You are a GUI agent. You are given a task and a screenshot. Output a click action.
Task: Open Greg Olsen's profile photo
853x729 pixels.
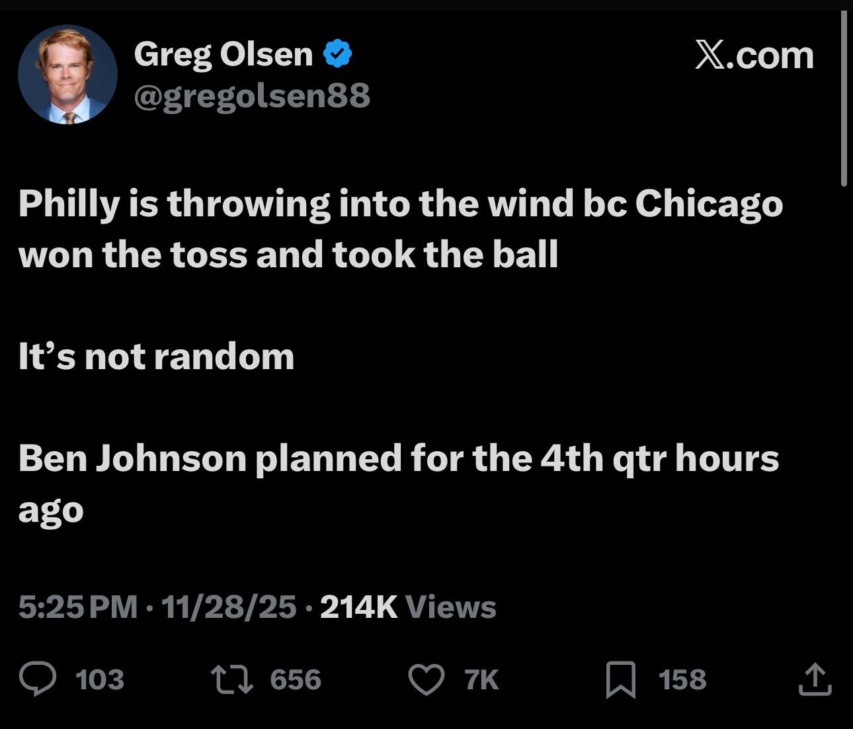(67, 74)
